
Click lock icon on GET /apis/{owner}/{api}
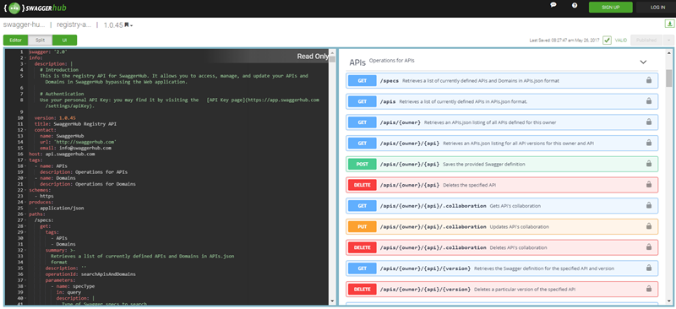(x=648, y=143)
